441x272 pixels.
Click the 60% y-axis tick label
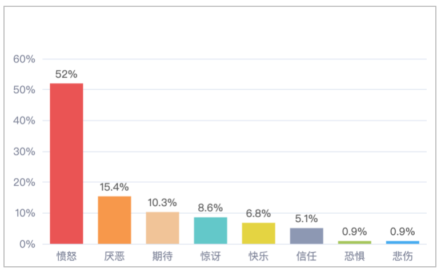pos(25,59)
